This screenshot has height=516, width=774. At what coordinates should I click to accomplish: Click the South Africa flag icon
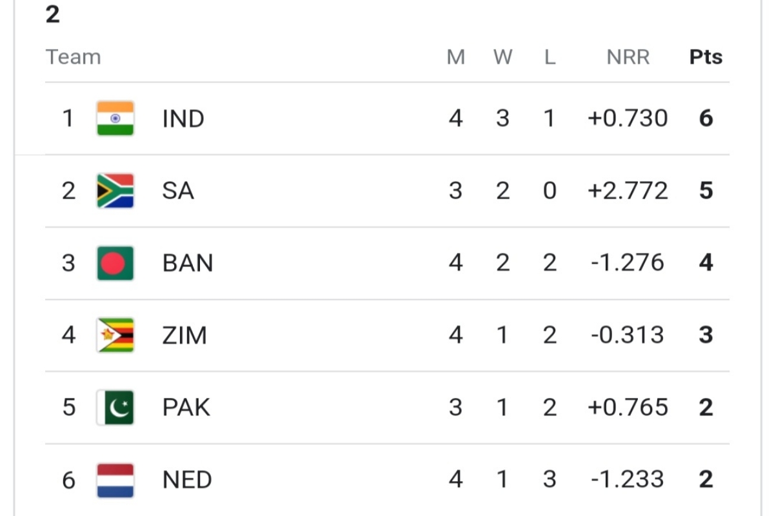click(x=115, y=190)
